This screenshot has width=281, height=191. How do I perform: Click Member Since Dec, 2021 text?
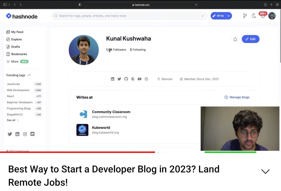201,79
